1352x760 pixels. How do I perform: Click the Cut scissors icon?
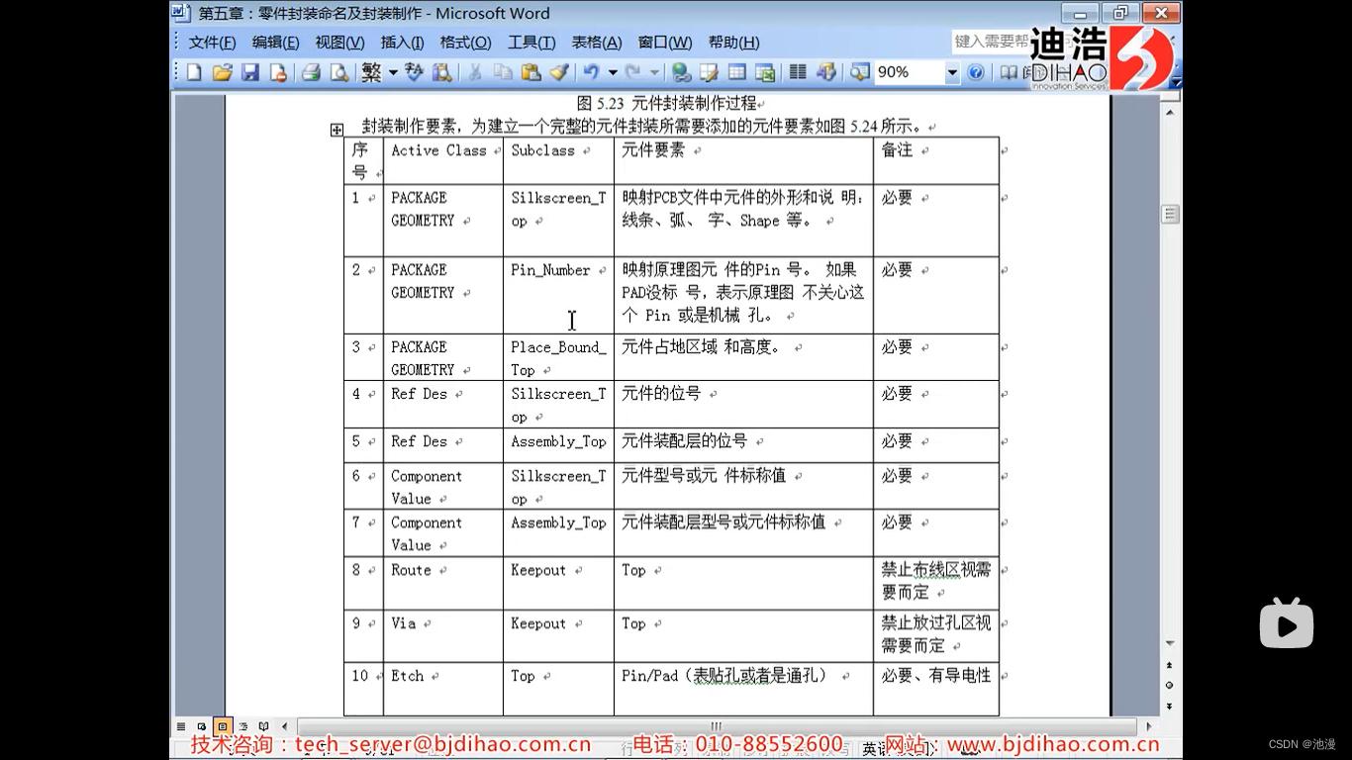(475, 72)
